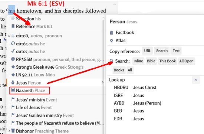This screenshot has height=134, width=204.
Task: Choose αὐτός autos he lemma entry
Action: click(55, 44)
